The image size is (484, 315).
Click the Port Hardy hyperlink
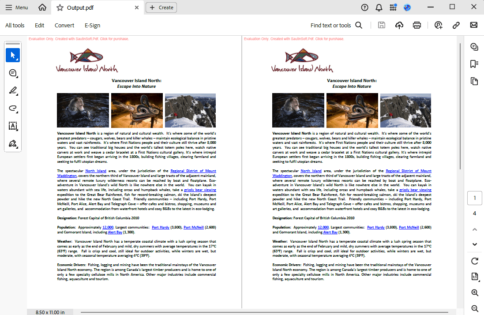161,227
